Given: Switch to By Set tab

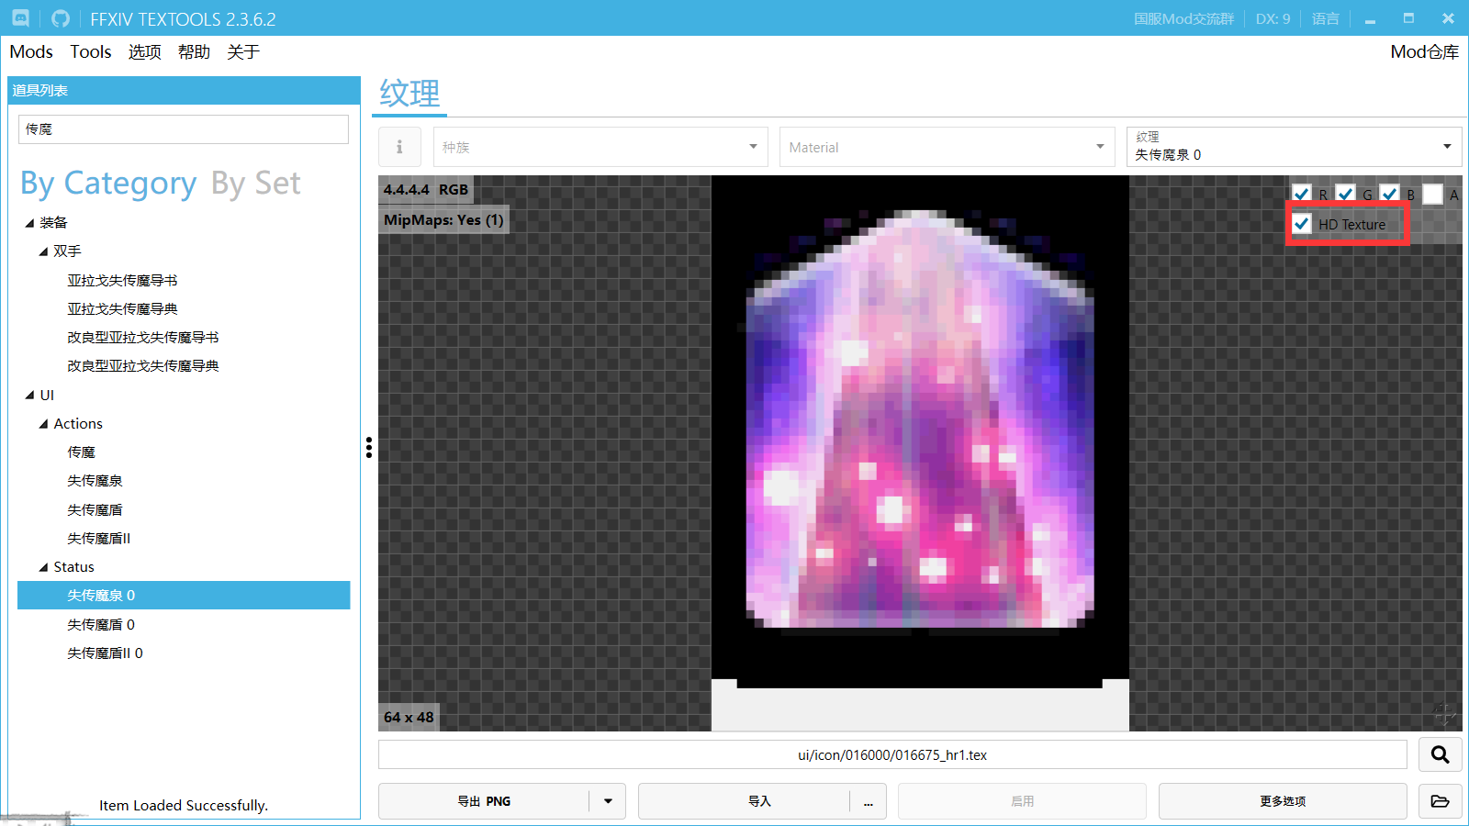Looking at the screenshot, I should click(255, 184).
